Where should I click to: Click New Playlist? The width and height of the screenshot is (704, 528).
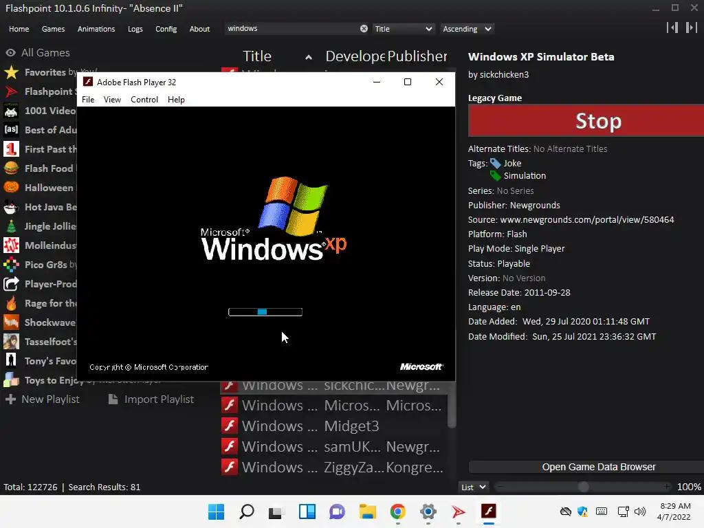[x=42, y=399]
